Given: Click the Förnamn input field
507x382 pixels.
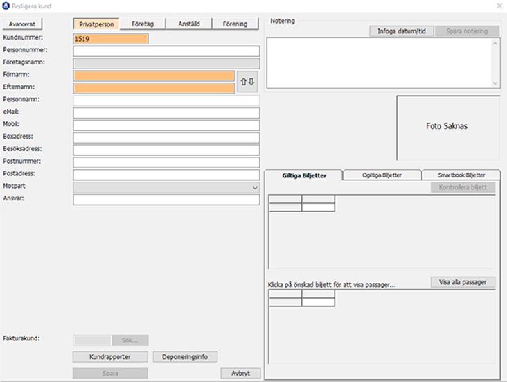Looking at the screenshot, I should pos(154,76).
